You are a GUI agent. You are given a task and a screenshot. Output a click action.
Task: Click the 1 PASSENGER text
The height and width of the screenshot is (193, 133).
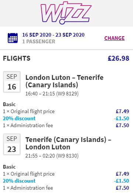(39, 41)
